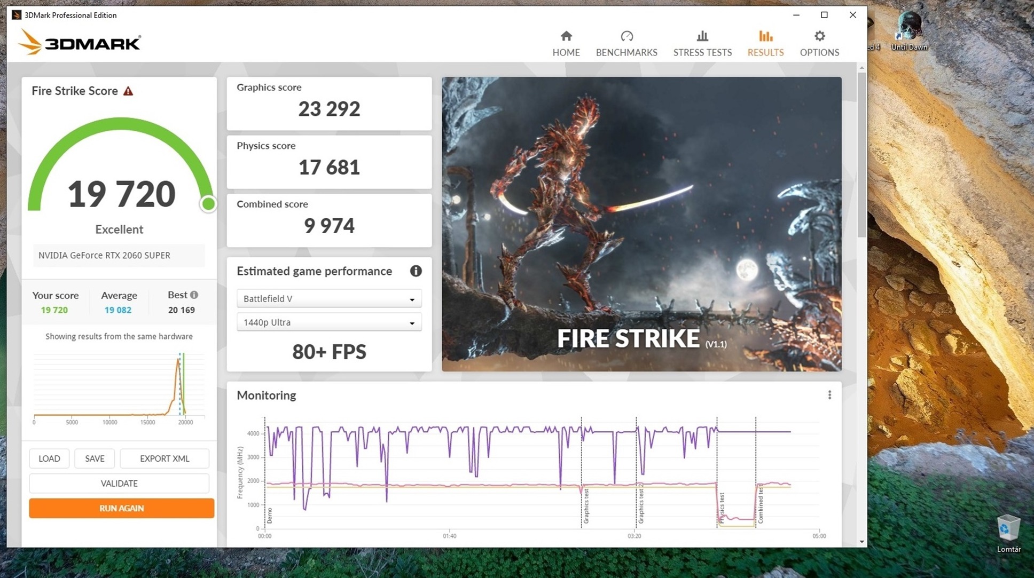Go to Stress Tests chart icon
This screenshot has width=1034, height=578.
702,36
